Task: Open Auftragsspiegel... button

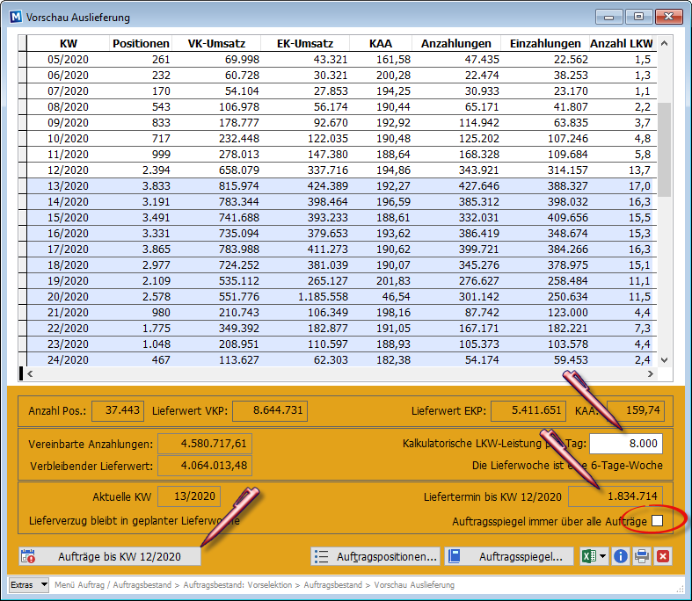Action: (509, 556)
